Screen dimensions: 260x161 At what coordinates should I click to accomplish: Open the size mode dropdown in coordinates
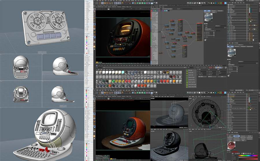coord(212,77)
